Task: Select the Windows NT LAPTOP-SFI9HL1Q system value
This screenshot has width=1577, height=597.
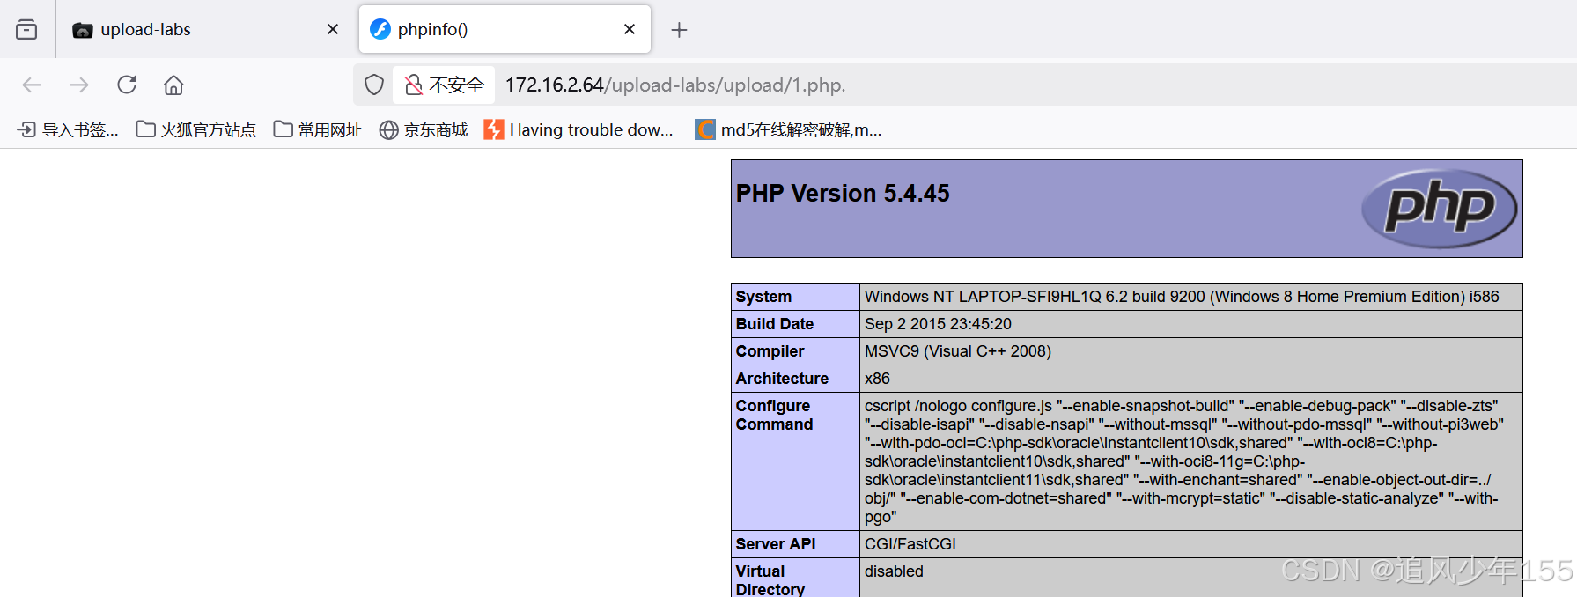Action: click(x=1182, y=297)
